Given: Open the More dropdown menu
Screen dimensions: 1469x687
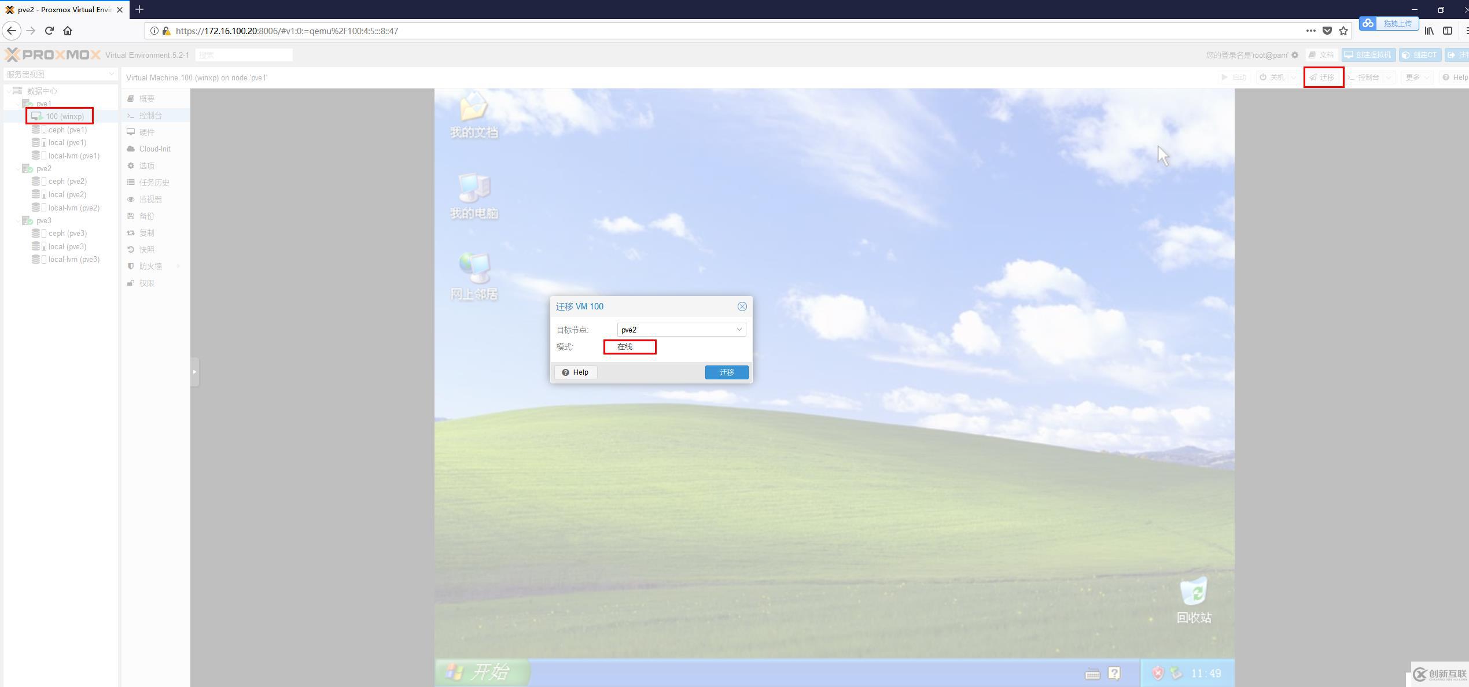Looking at the screenshot, I should [1416, 77].
